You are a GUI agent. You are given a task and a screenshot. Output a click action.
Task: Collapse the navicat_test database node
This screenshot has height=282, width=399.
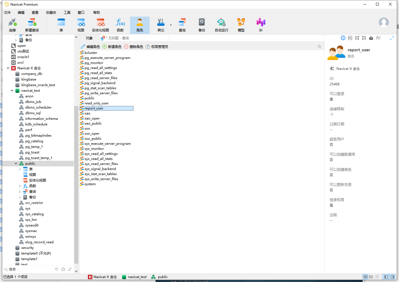click(x=12, y=91)
